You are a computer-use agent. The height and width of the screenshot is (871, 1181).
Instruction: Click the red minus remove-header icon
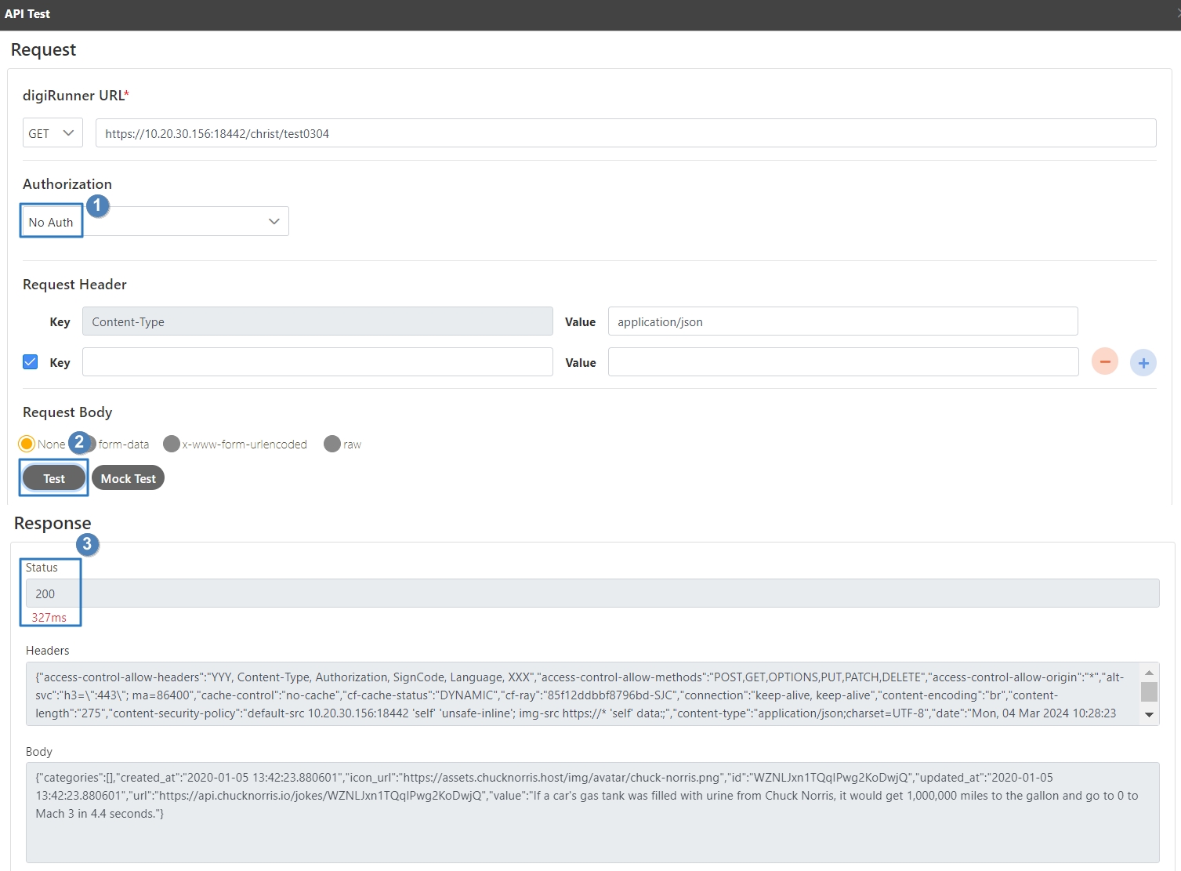pyautogui.click(x=1104, y=362)
